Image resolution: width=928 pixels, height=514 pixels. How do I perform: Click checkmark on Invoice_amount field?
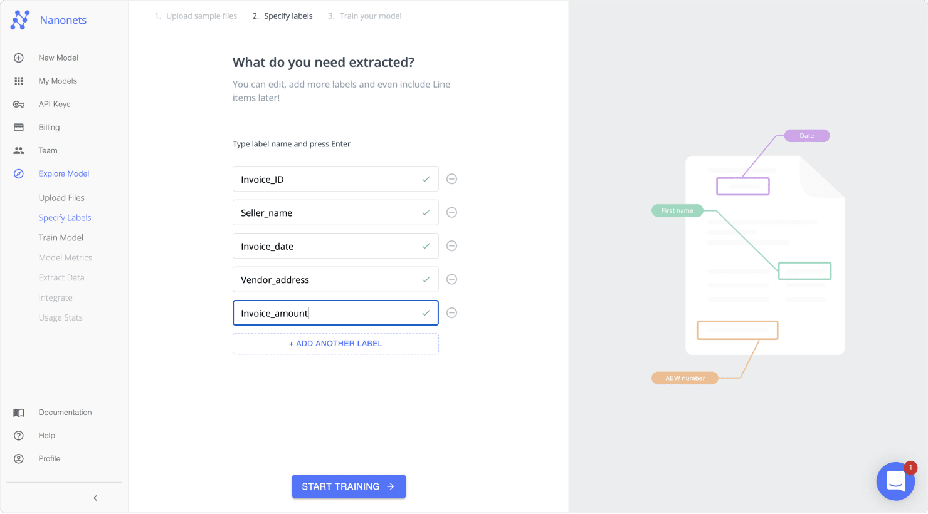pos(426,313)
